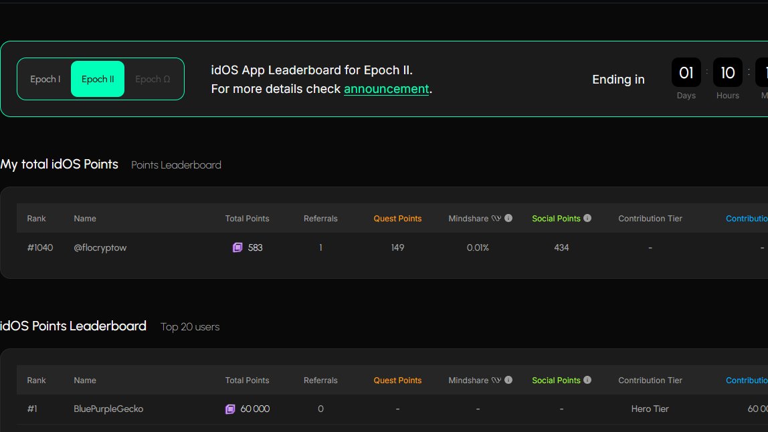The height and width of the screenshot is (432, 768).
Task: Click the My total idOS Points heading
Action: [60, 164]
